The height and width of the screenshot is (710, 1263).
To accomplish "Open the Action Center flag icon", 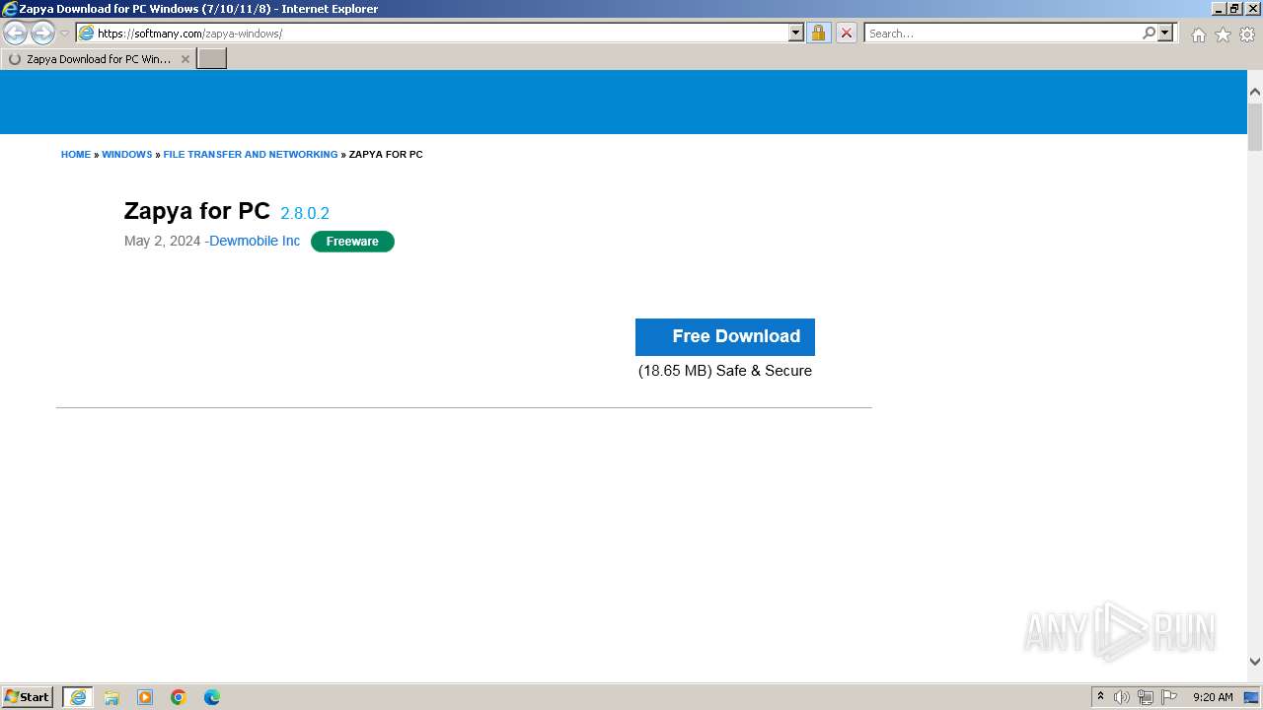I will [1169, 697].
